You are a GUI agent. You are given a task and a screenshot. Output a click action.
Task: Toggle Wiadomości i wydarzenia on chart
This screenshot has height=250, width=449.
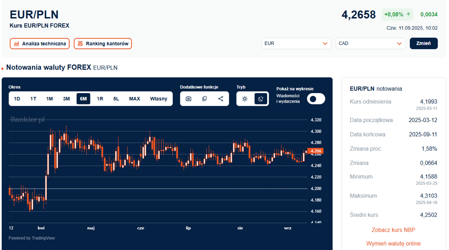tap(316, 99)
